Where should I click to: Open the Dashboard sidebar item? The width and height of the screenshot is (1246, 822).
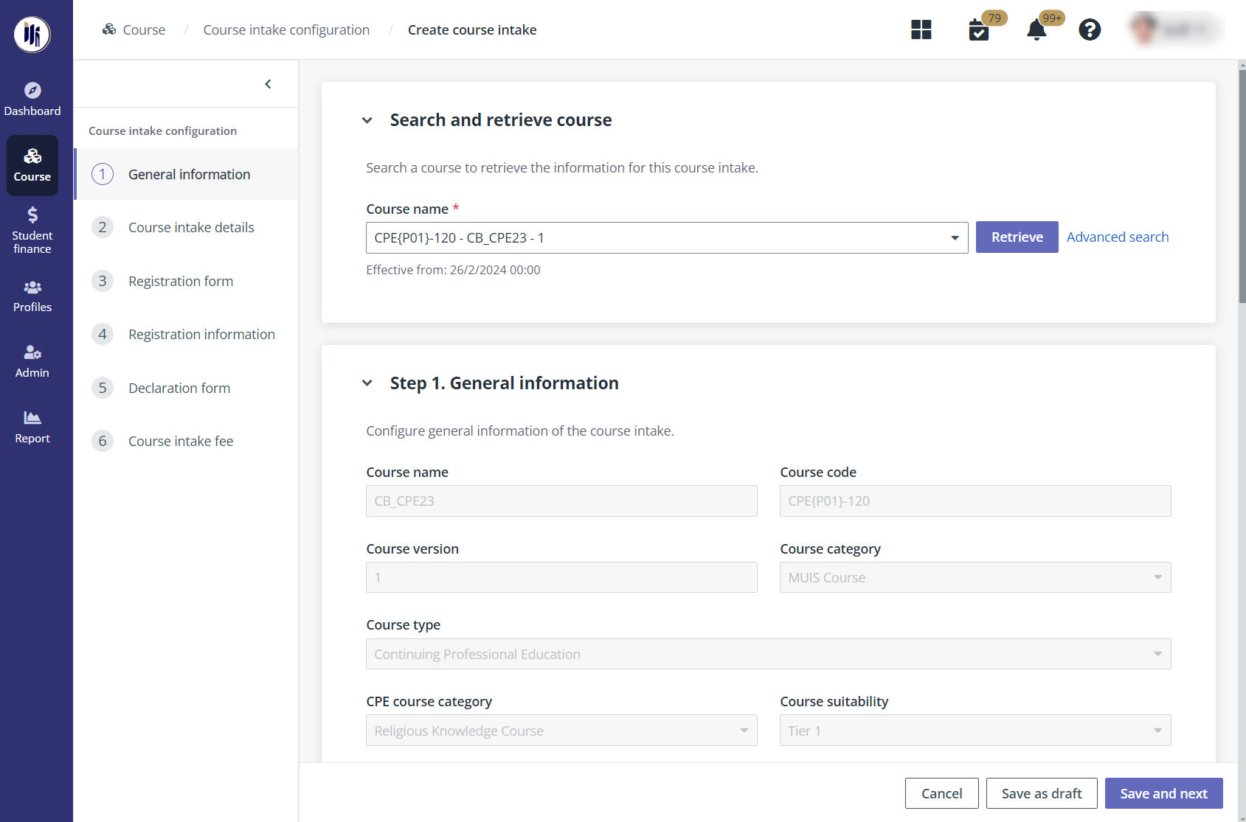point(32,100)
